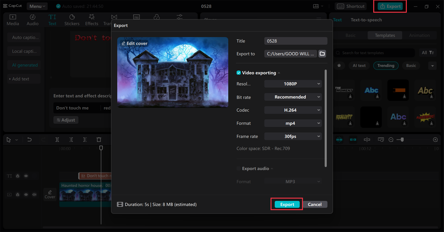Select the Animation tab in right panel
The height and width of the screenshot is (232, 444).
(419, 35)
